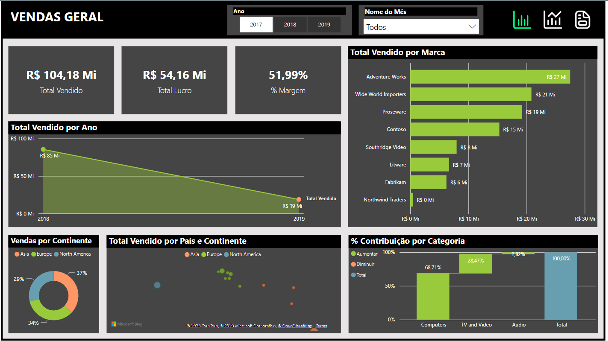
Task: Open the OpenStreetMap link
Action: [295, 326]
